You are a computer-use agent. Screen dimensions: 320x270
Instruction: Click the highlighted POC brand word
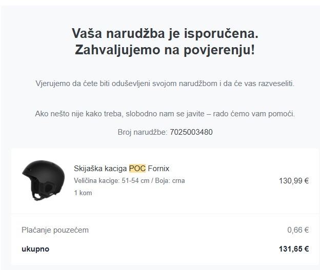tap(137, 169)
